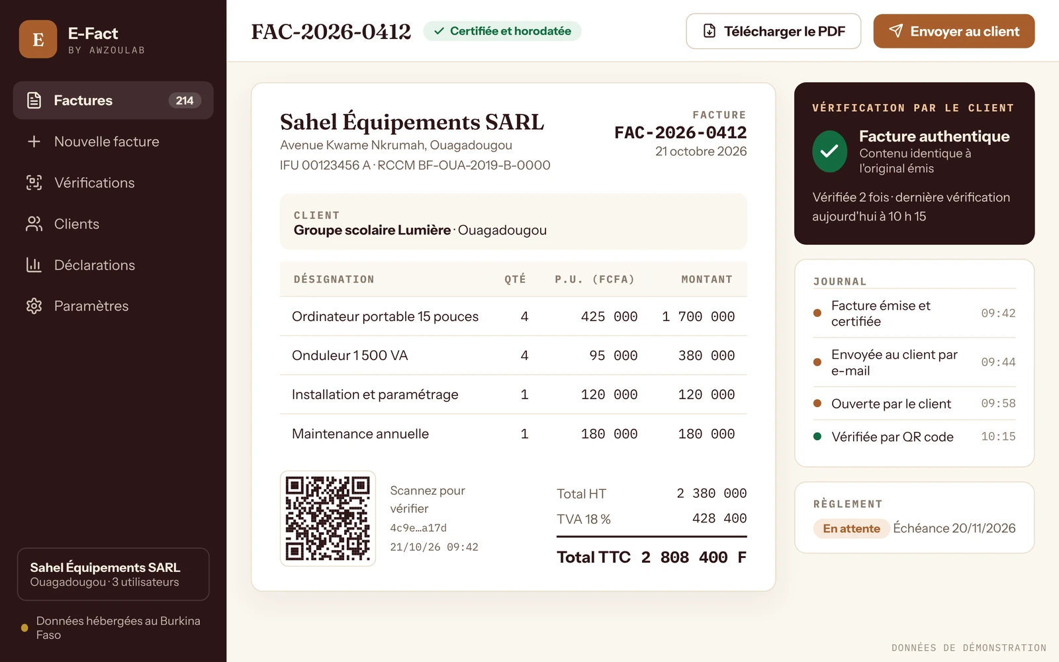
Task: Click the invoice QR code
Action: [328, 518]
